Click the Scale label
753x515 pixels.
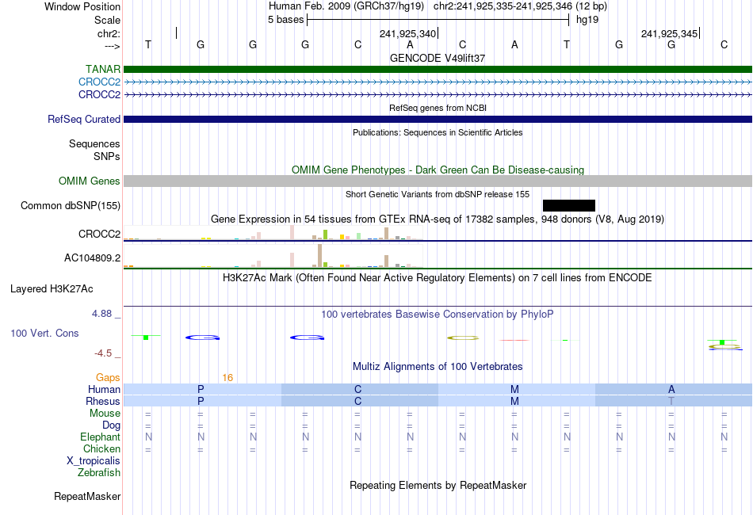pyautogui.click(x=107, y=20)
